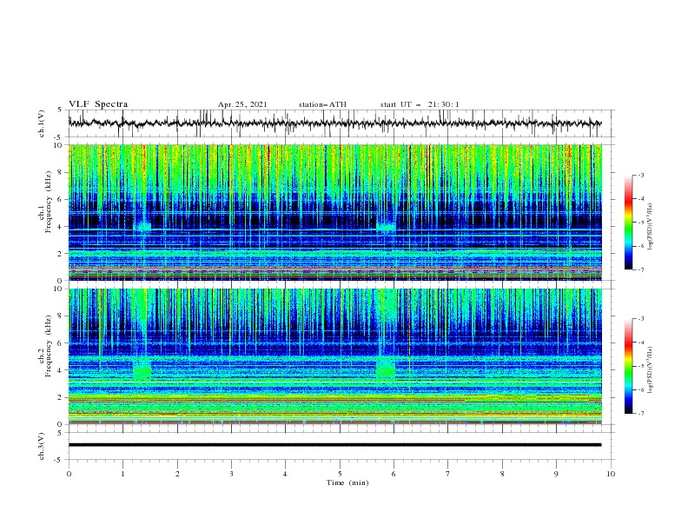Viewport: 688px width, 532px height.
Task: Click time axis tick label '7'
Action: pyautogui.click(x=448, y=474)
